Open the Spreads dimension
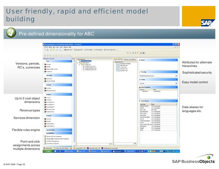This screenshot has width=219, height=169. pos(48,121)
